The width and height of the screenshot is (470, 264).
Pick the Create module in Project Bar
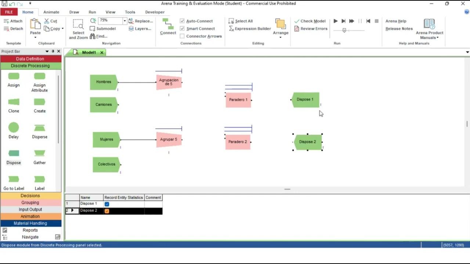[x=39, y=102]
